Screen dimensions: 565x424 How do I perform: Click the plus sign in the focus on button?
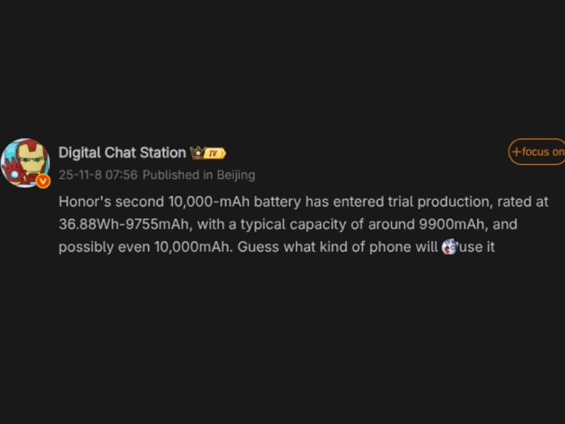tap(516, 152)
